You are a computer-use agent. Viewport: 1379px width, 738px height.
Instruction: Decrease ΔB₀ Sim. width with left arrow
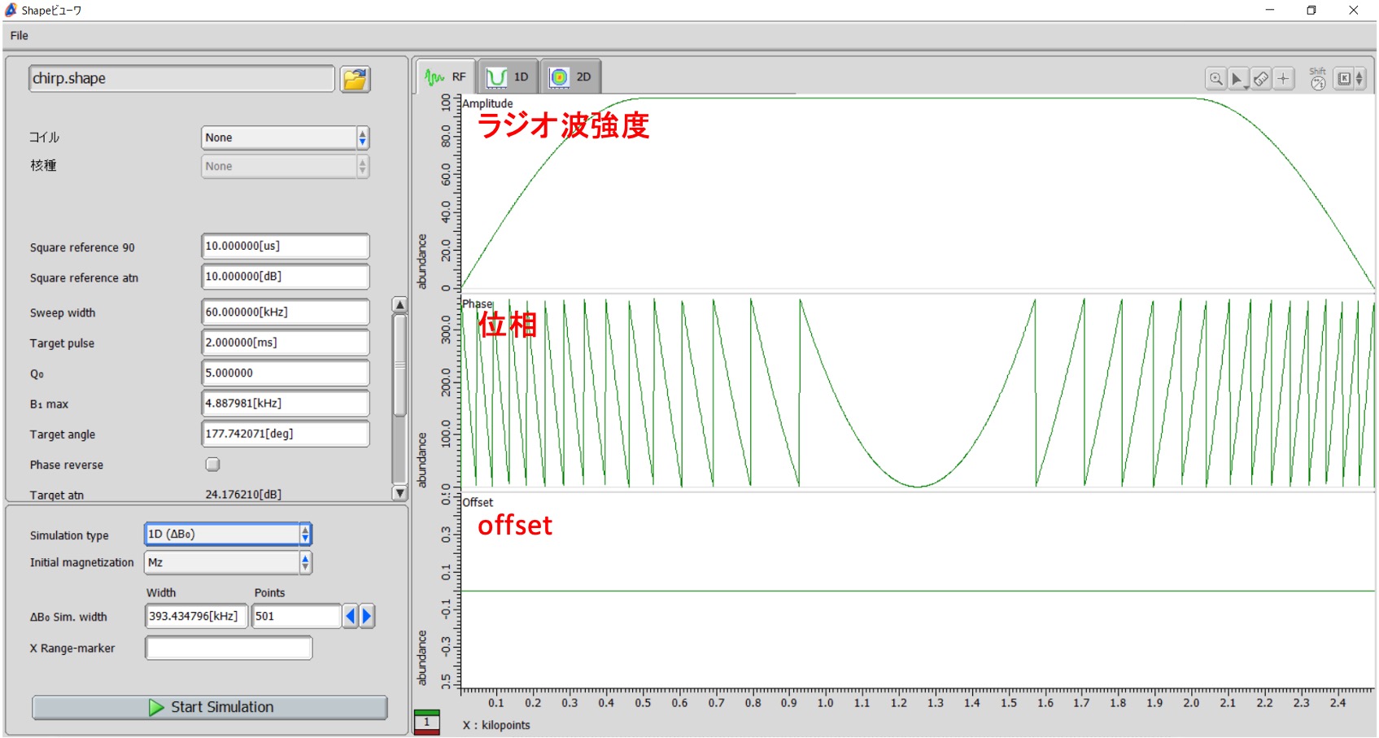click(x=350, y=617)
